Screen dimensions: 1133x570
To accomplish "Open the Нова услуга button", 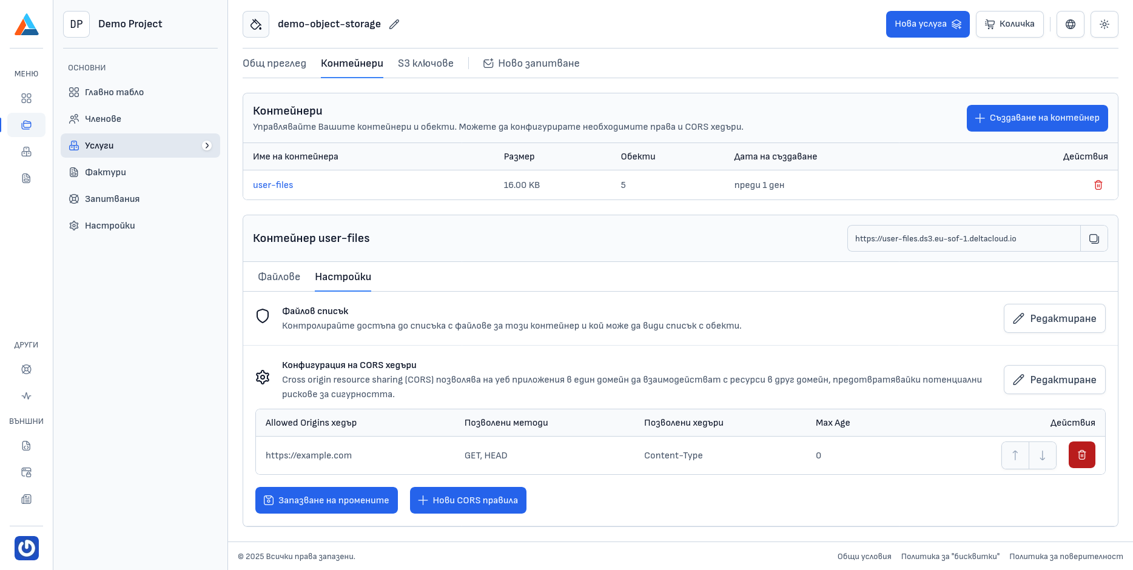I will point(927,24).
